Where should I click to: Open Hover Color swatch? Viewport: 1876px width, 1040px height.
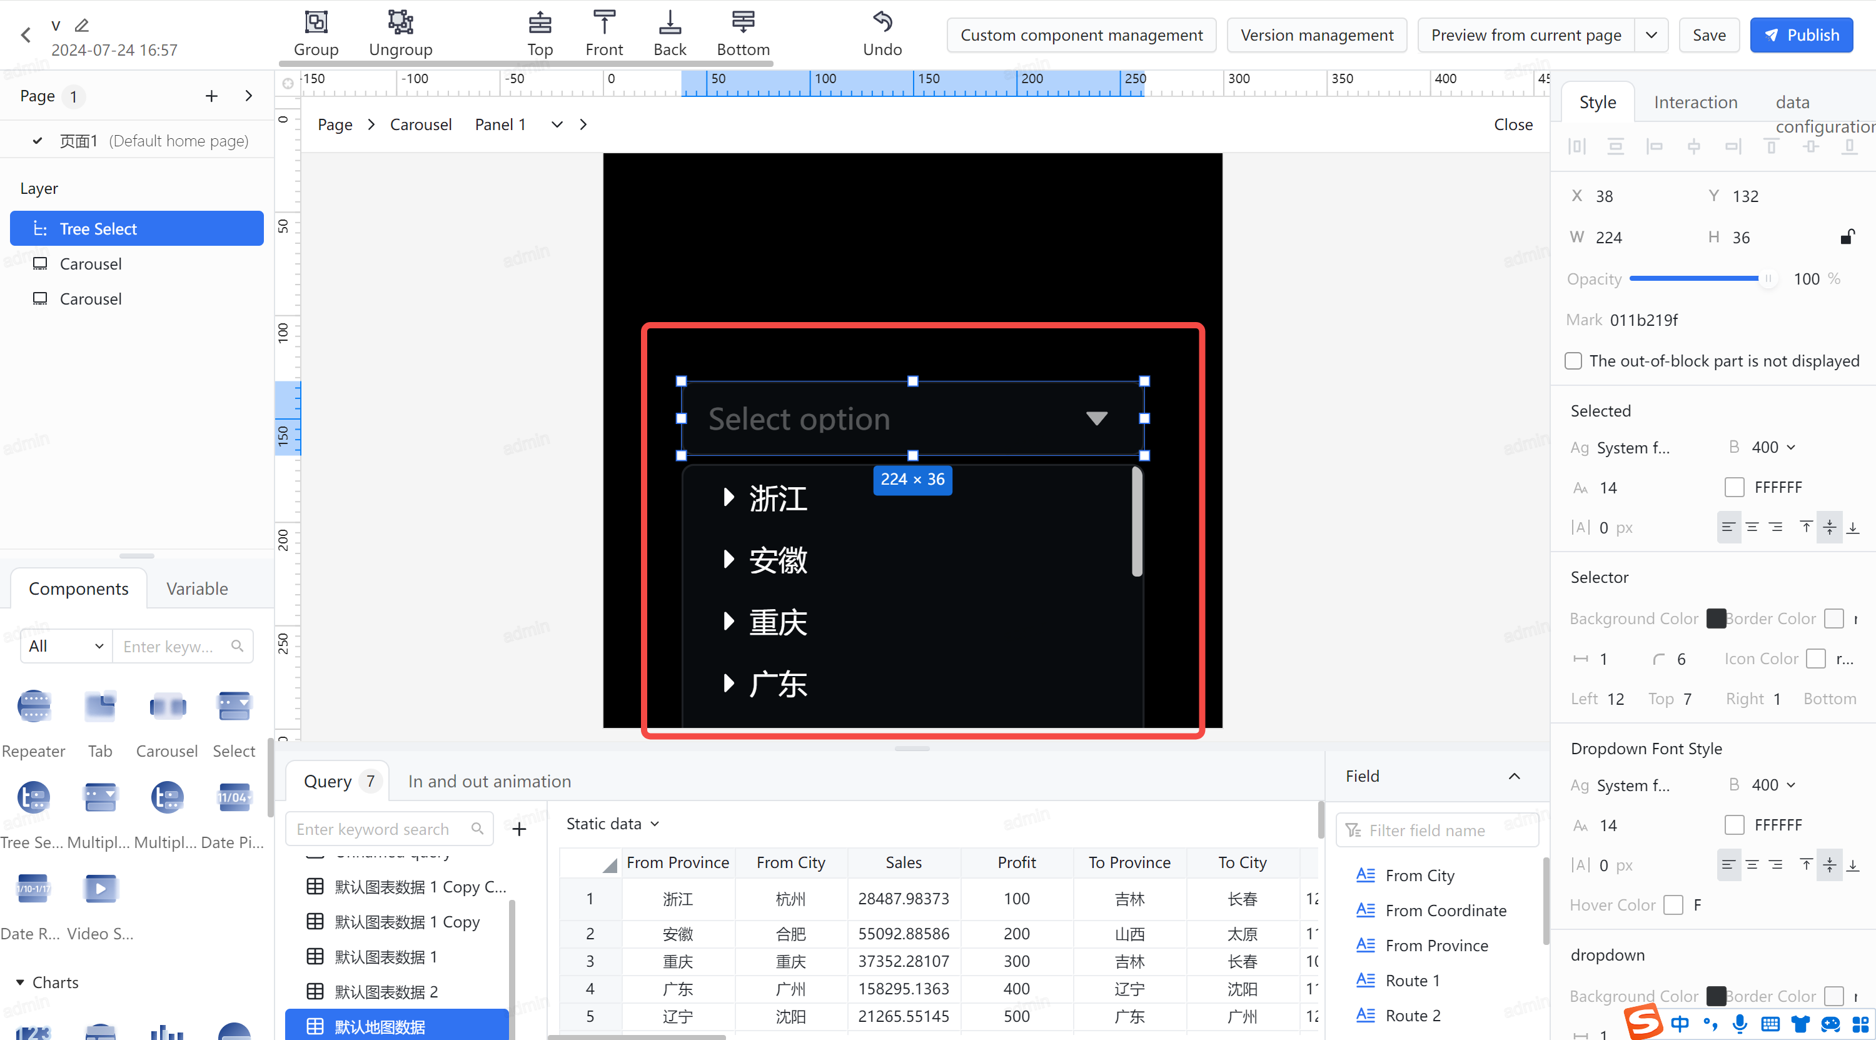tap(1673, 906)
